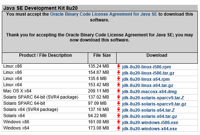Select the red download icon for jdk-8u20-linux-x64.rpm

point(118,79)
